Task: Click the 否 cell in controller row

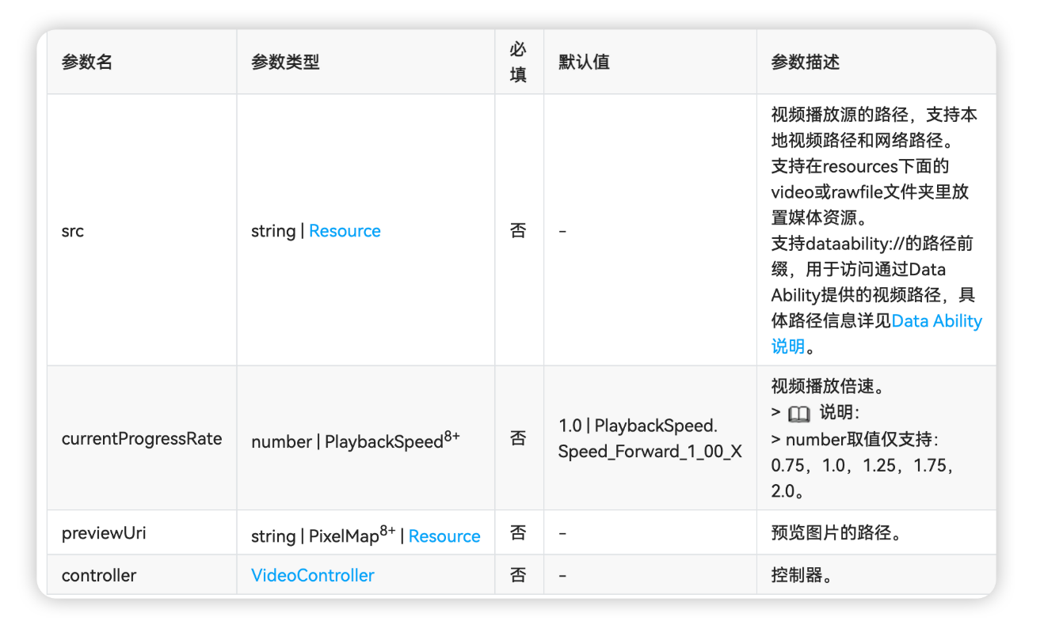Action: coord(518,575)
